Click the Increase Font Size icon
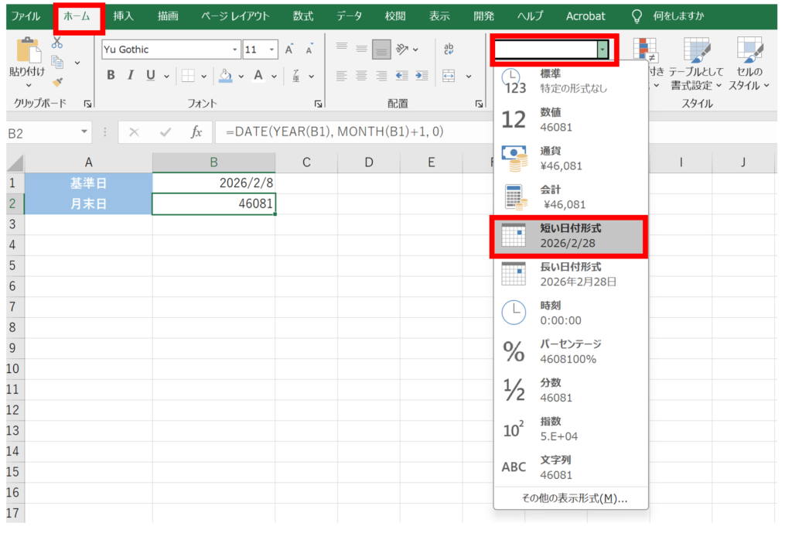Viewport: 792px width, 540px height. coord(289,50)
